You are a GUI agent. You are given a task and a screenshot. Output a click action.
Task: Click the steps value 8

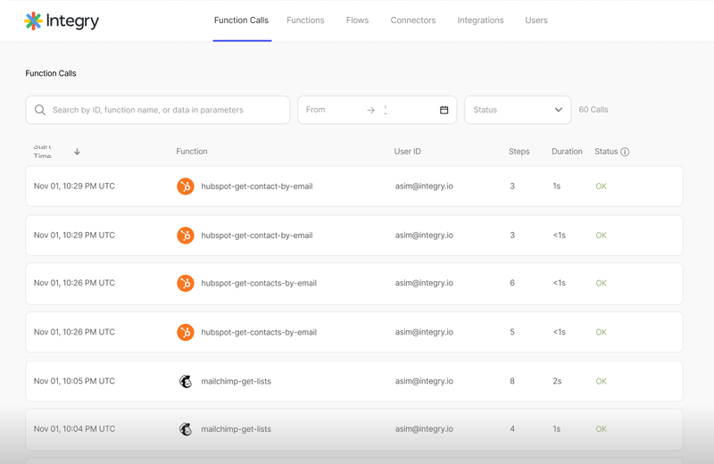point(512,381)
